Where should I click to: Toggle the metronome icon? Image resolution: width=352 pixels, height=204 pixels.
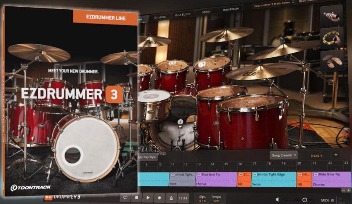171,198
